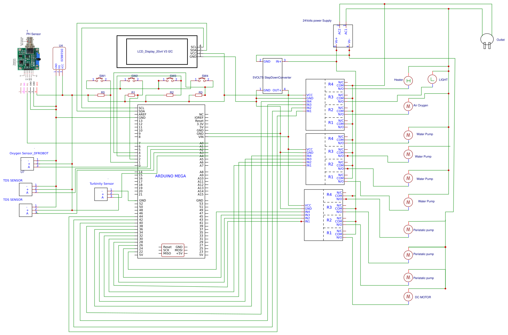Select resistor R2

click(170, 95)
